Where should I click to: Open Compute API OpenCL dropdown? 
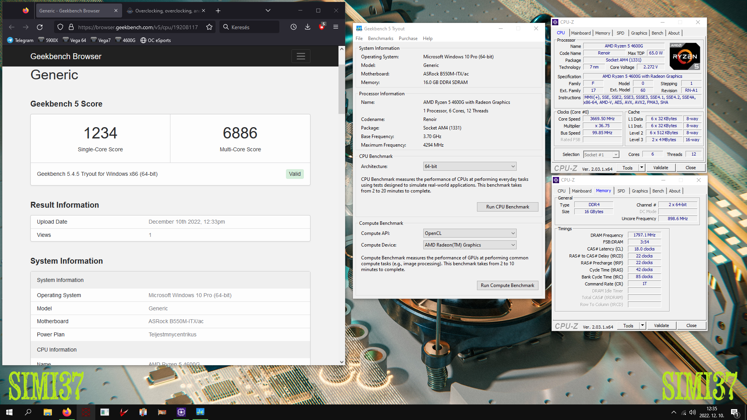tap(470, 233)
